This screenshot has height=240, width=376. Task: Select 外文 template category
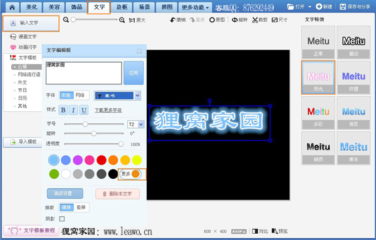tap(23, 82)
